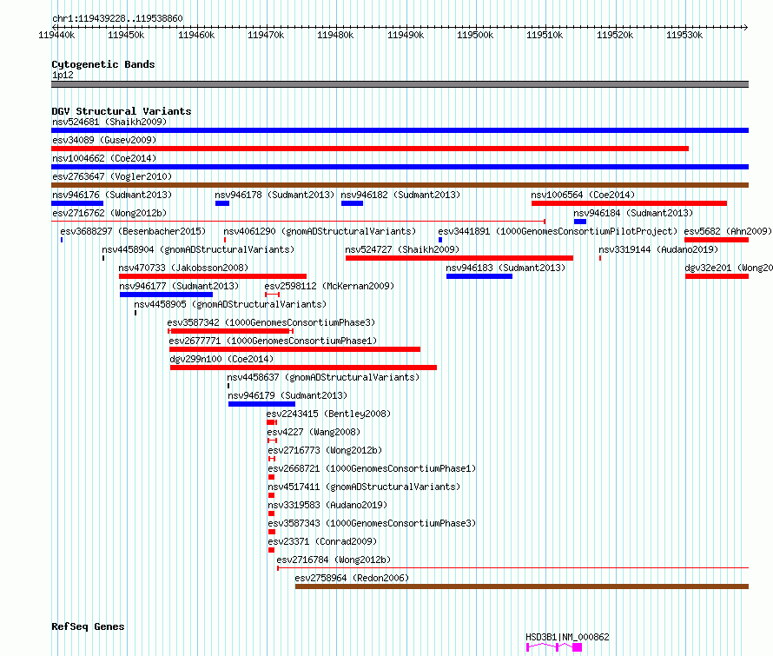Open the esv3688297 (Besenbacher2015) label
773x656 pixels.
point(133,231)
